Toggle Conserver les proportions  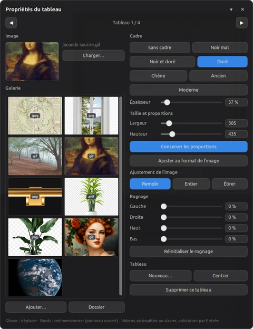pyautogui.click(x=189, y=147)
